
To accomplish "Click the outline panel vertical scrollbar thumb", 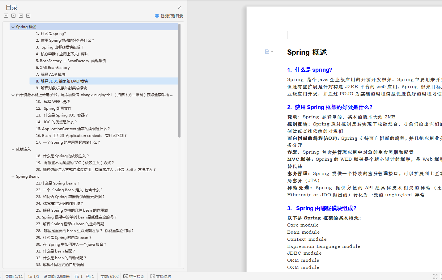I will [179, 80].
